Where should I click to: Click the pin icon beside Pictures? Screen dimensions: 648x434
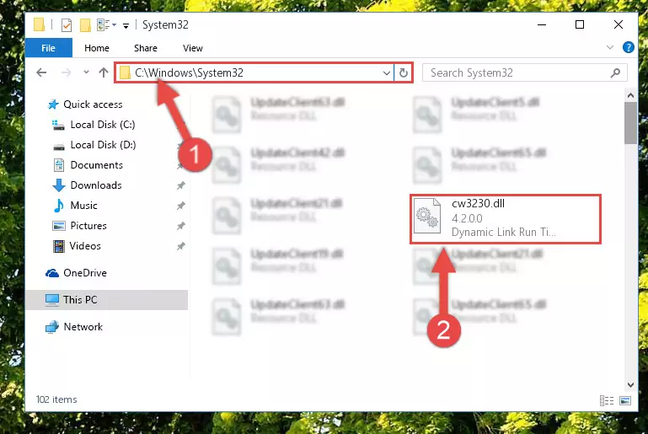[x=180, y=226]
